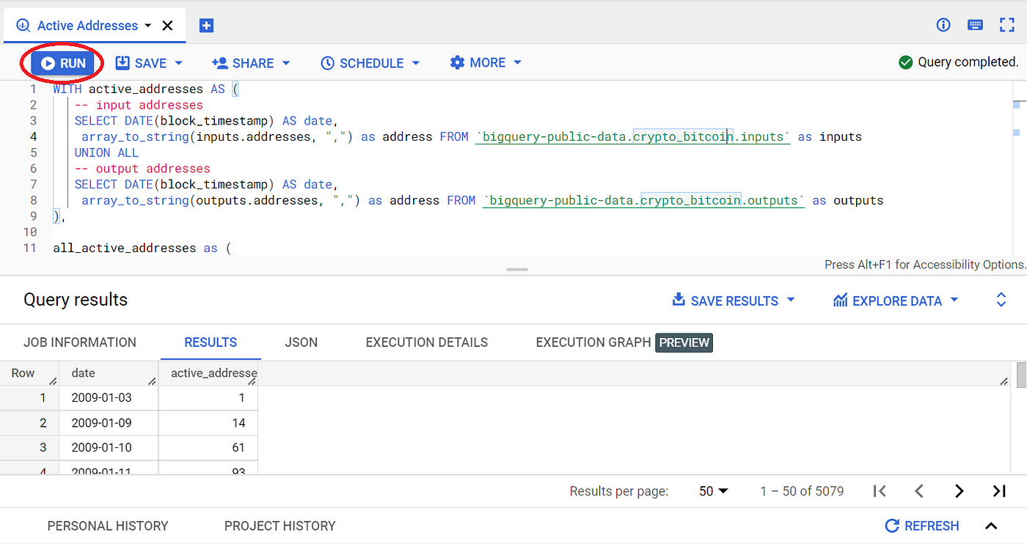Click the active_addresses column header
The width and height of the screenshot is (1027, 544).
tap(208, 373)
